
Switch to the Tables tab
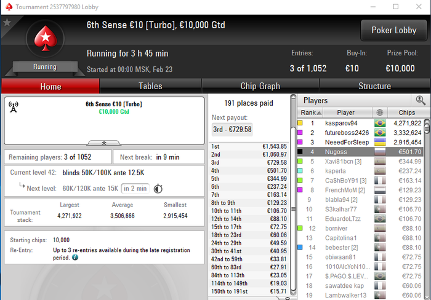click(x=150, y=86)
